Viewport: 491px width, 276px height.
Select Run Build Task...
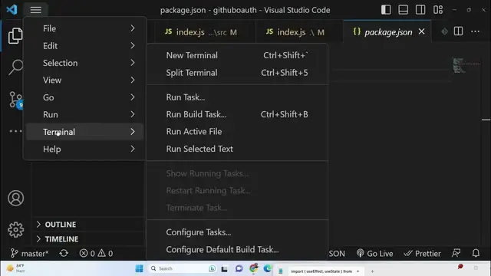click(x=237, y=114)
